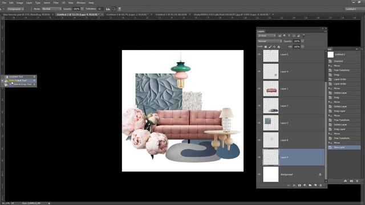Select the New Layer history state
Viewport: 365px width, 205px height.
(344, 147)
